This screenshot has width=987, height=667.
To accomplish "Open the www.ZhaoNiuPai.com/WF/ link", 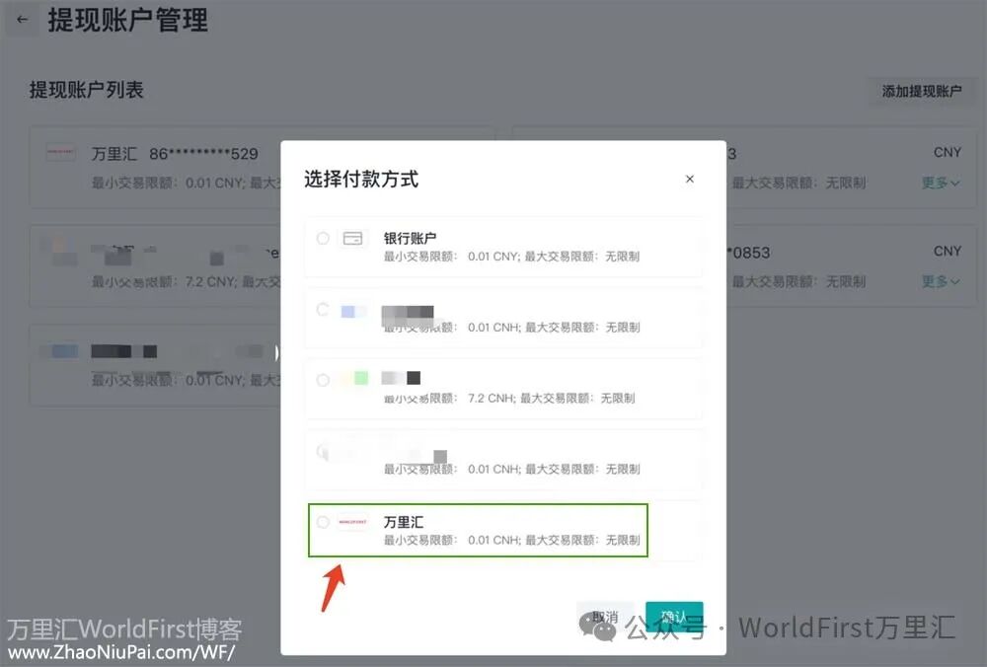I will [x=121, y=652].
